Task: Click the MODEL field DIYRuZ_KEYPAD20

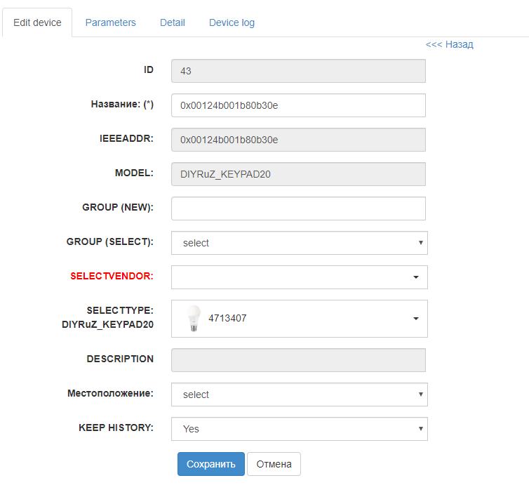Action: pyautogui.click(x=298, y=174)
